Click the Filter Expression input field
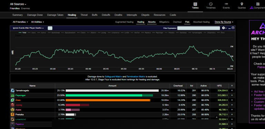This screenshot has height=129, width=265. tap(199, 28)
